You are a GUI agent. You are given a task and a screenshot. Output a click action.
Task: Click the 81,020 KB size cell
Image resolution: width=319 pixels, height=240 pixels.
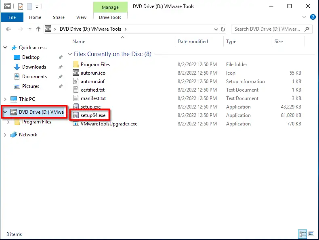pyautogui.click(x=291, y=115)
